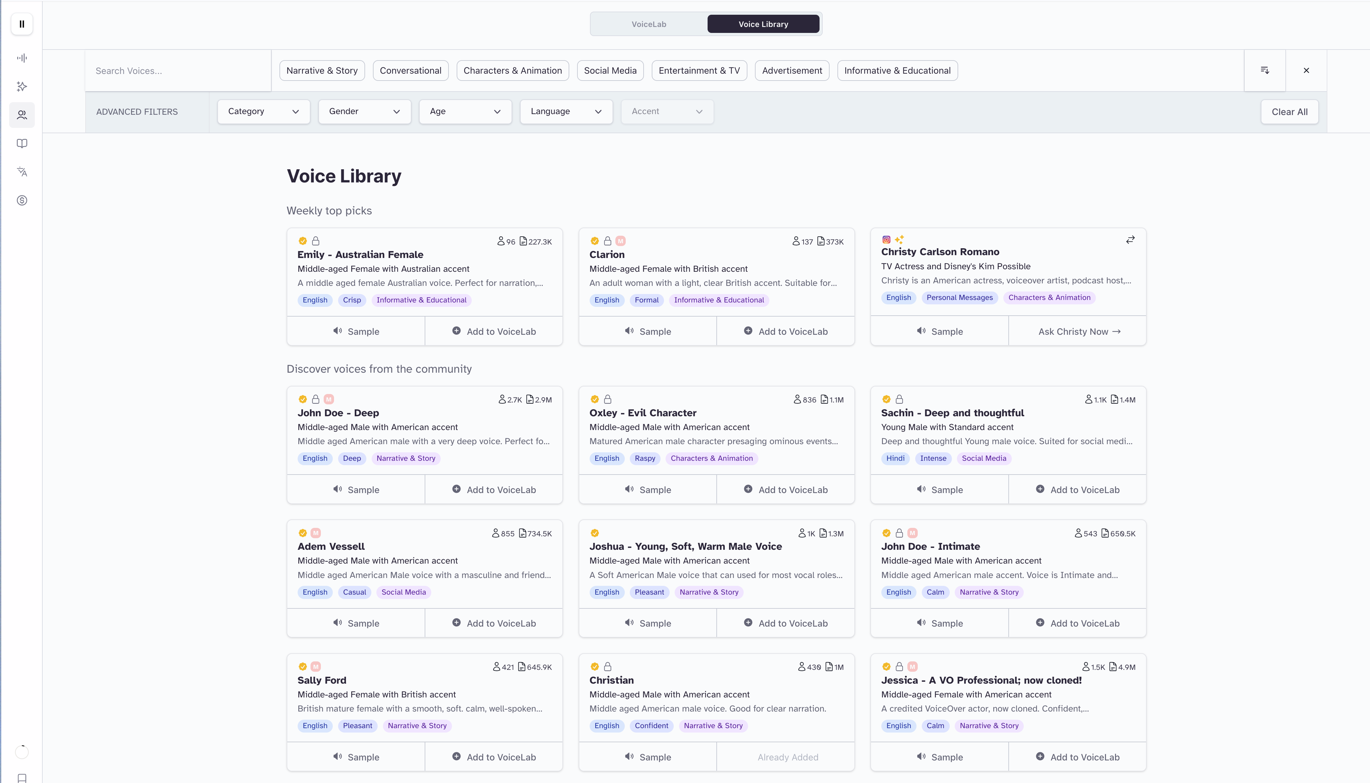Select the Voice Library tab

763,24
